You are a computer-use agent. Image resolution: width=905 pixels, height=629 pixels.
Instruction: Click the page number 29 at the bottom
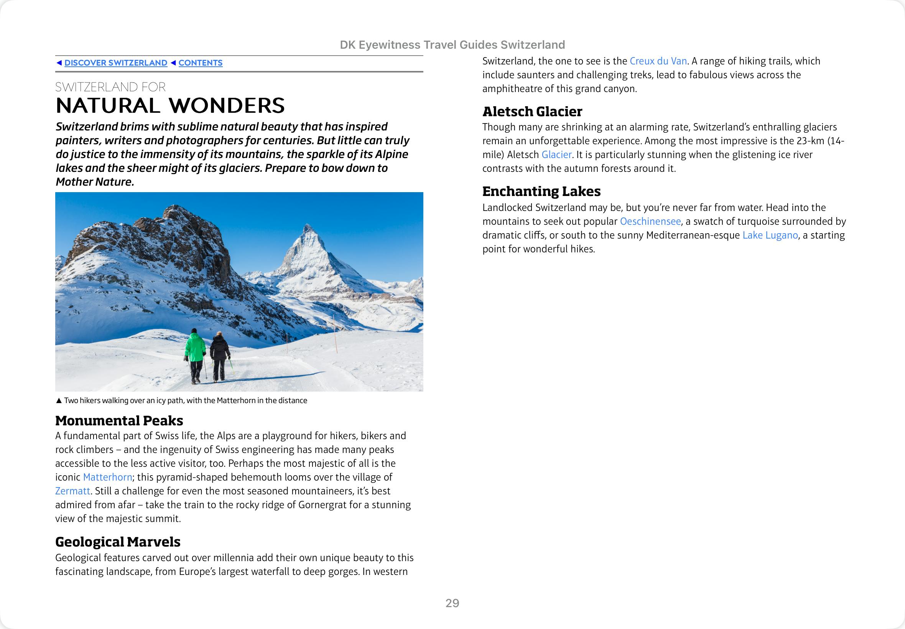pyautogui.click(x=452, y=603)
